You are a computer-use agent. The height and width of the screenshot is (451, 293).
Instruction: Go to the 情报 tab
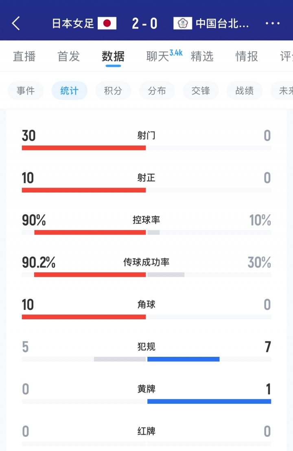point(247,56)
